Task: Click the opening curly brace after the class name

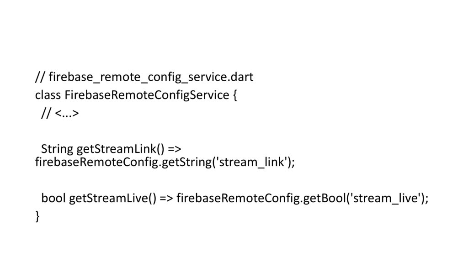Action: click(235, 96)
